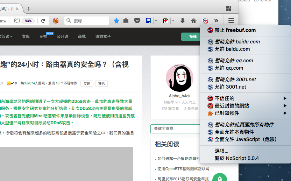Viewport: 291px width, 181px height.
Task: Open 文库 in site navigation
Action: click(x=26, y=36)
